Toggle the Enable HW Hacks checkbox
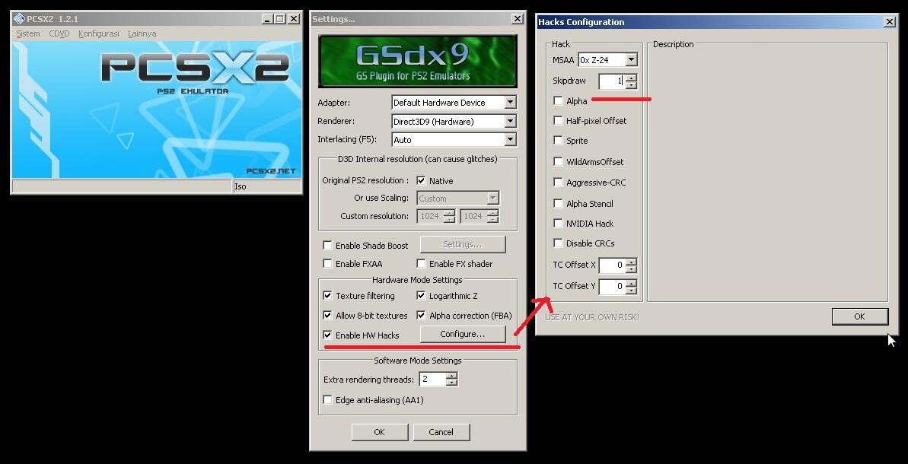This screenshot has height=464, width=908. coord(328,335)
